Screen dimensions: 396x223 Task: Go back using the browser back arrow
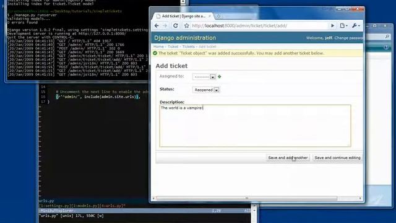(x=157, y=26)
